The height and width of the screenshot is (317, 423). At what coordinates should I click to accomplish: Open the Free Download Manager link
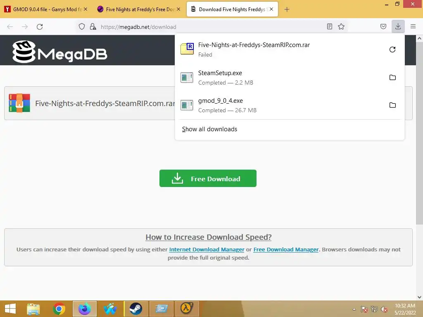[286, 250]
